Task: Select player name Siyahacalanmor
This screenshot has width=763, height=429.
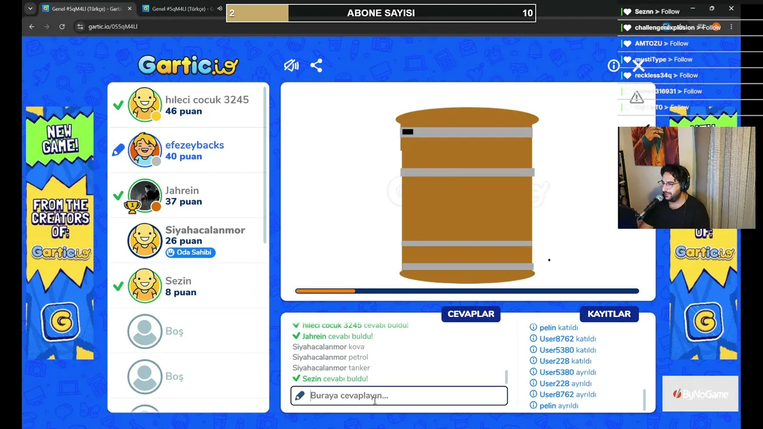Action: 205,230
